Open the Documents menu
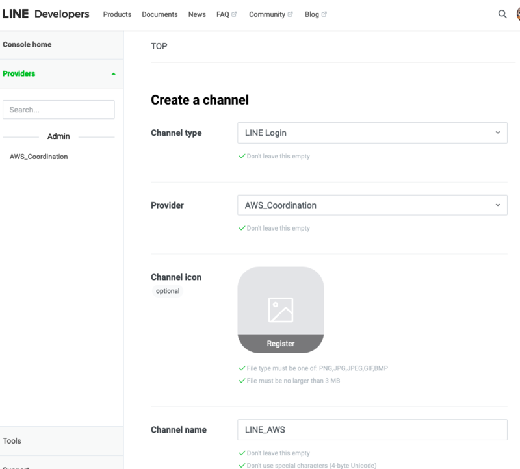 159,14
